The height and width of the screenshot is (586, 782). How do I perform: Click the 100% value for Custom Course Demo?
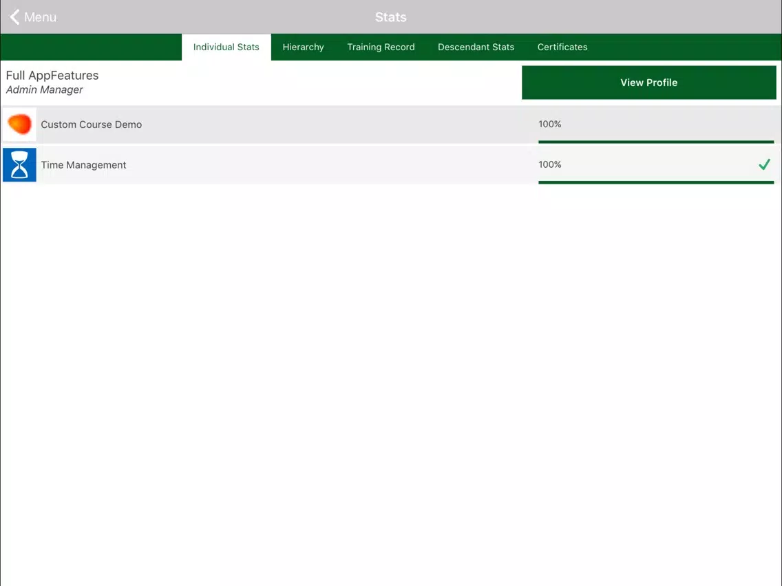click(x=549, y=124)
